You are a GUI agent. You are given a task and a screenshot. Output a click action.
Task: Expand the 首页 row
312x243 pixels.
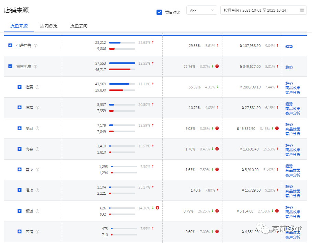(20, 170)
